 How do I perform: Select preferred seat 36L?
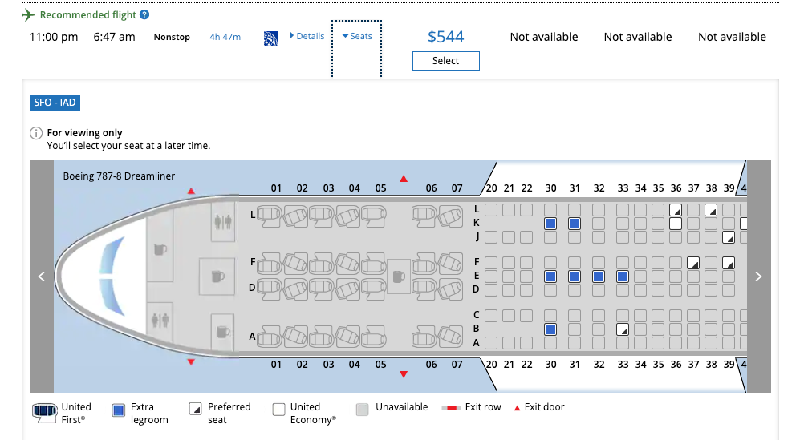coord(676,210)
